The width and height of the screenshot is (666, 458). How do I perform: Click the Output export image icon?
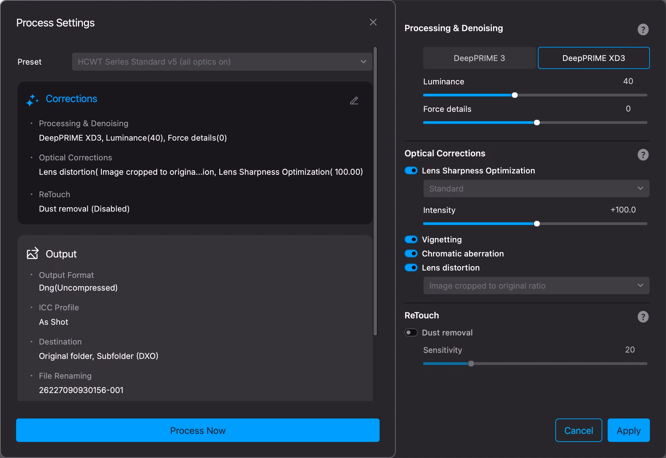coord(33,253)
